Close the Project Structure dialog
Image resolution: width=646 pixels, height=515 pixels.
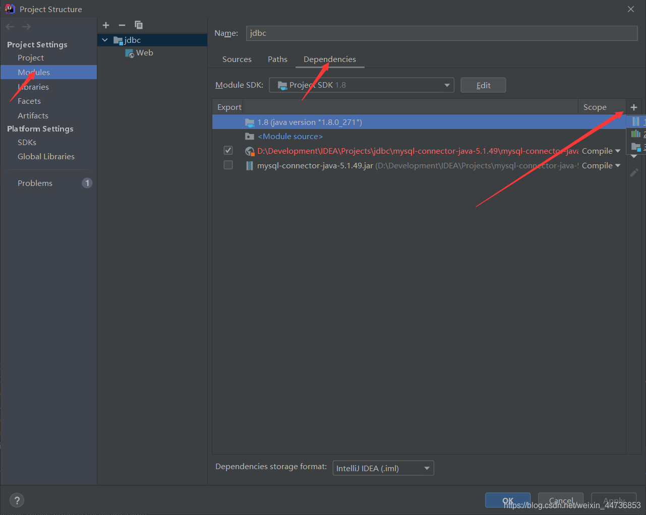(x=631, y=9)
